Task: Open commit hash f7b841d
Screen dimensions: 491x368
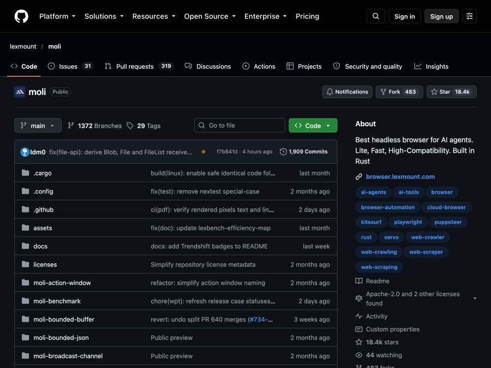Action: [x=227, y=152]
